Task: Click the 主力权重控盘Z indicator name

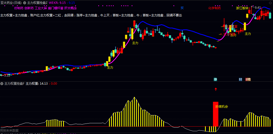Action: click(37, 3)
